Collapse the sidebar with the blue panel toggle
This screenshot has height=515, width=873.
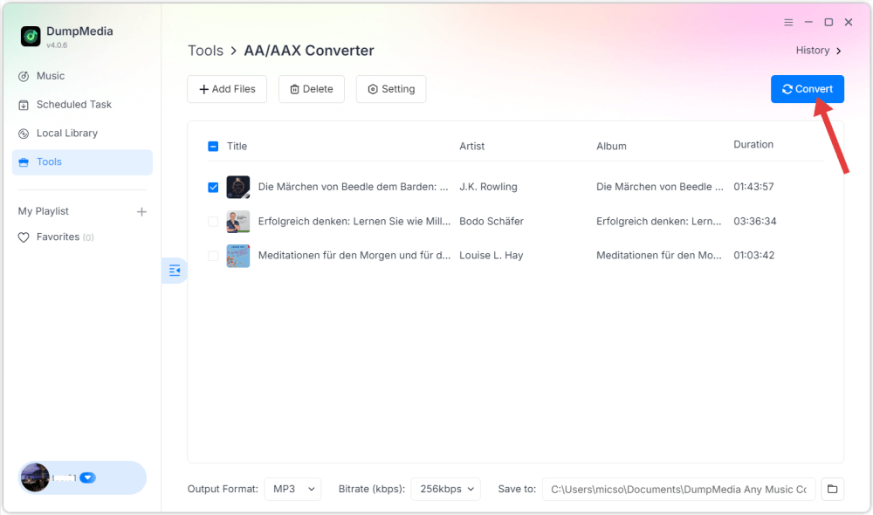tap(174, 271)
